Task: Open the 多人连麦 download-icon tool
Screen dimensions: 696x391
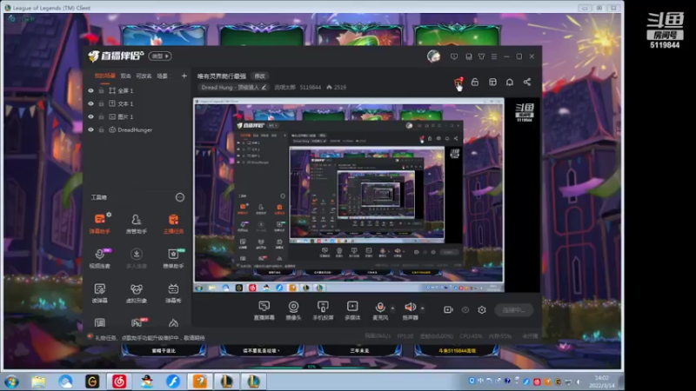Action: (x=137, y=257)
